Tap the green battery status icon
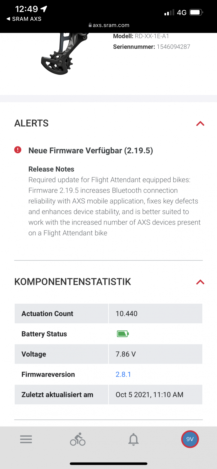 coord(123,334)
